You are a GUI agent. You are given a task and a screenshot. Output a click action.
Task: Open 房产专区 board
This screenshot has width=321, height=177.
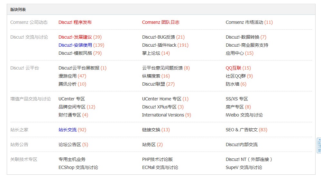click(235, 107)
